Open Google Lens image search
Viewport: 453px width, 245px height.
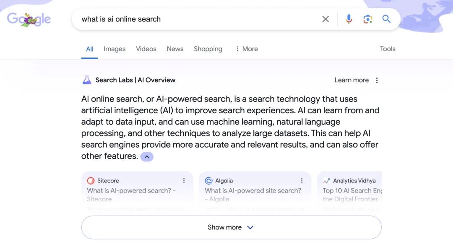click(368, 19)
